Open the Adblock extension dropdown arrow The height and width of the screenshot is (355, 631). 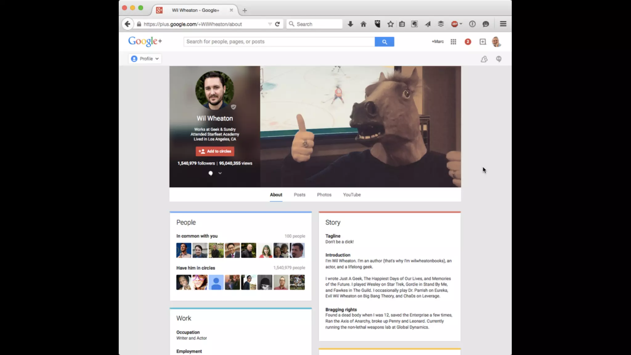pos(461,24)
